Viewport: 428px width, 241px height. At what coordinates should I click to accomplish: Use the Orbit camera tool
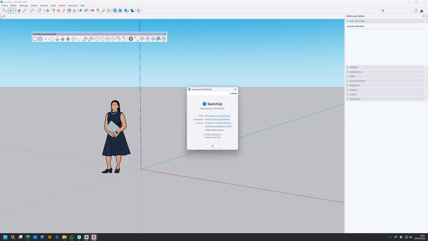(92, 11)
